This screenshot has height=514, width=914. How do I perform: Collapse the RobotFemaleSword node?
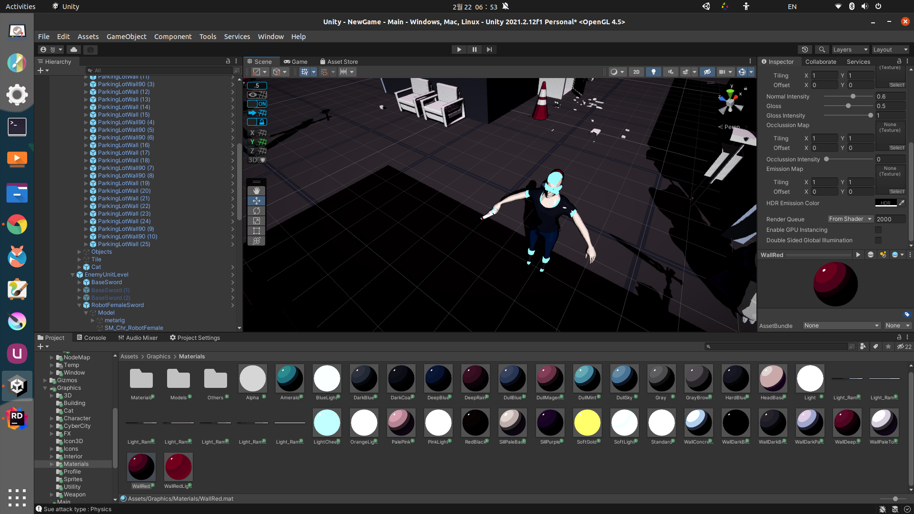79,305
